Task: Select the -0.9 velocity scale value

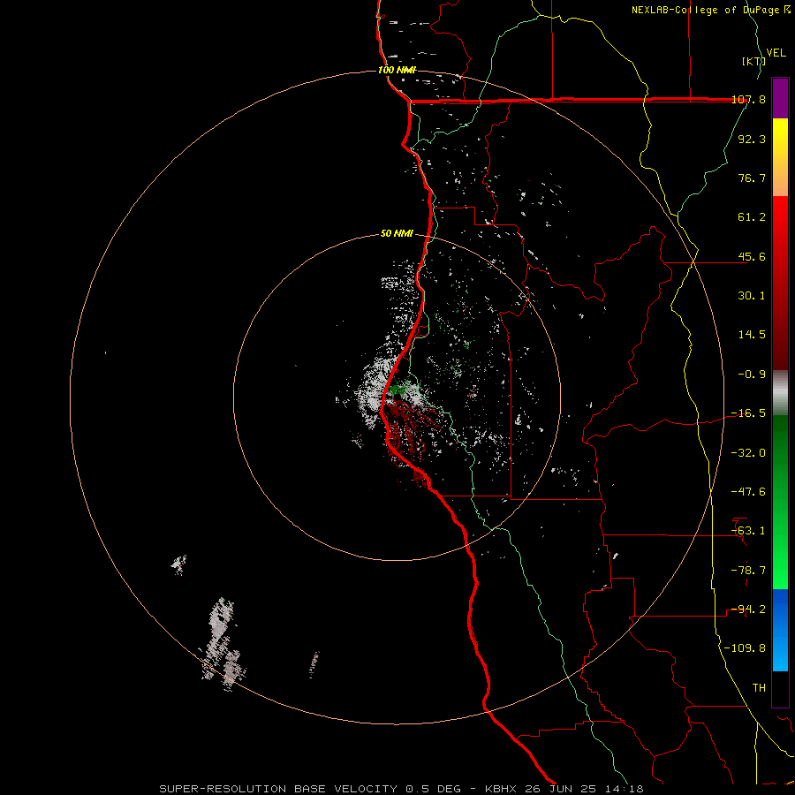Action: (752, 375)
